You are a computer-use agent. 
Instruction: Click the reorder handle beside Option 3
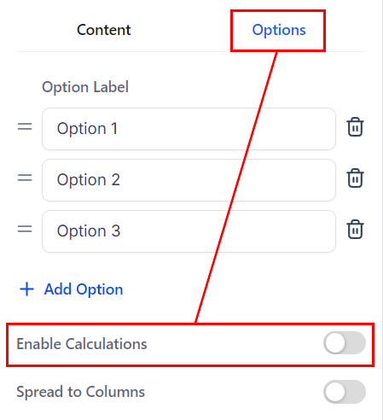[x=25, y=230]
